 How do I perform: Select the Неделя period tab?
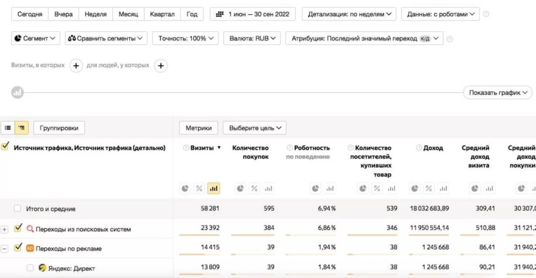coord(96,14)
